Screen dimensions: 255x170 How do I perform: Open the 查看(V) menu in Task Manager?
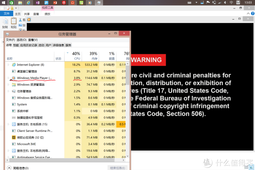33,40
